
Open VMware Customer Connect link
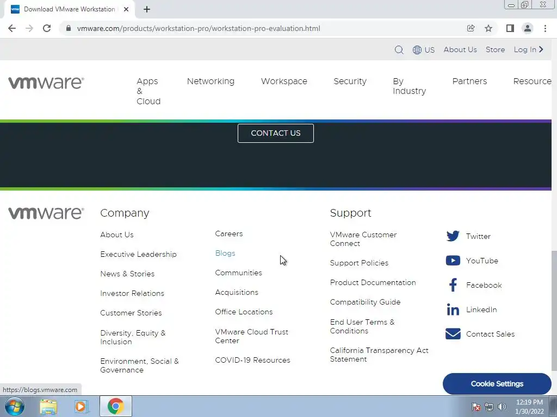click(363, 239)
